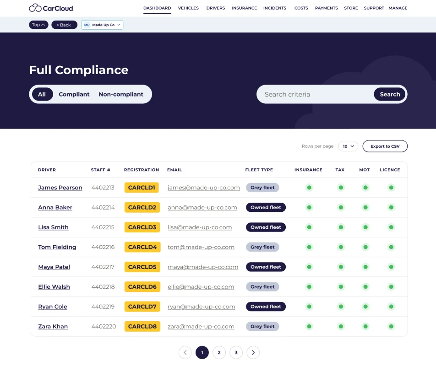Image resolution: width=436 pixels, height=366 pixels.
Task: Click Lisa Smith's MOT status dot
Action: [x=365, y=227]
